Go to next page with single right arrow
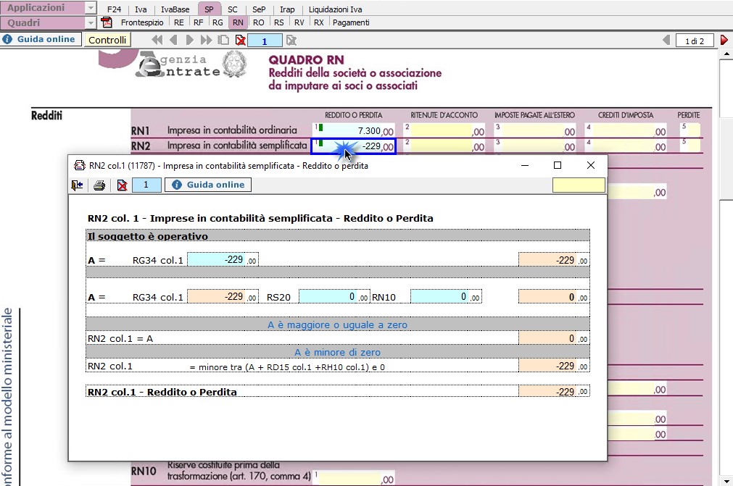 tap(189, 41)
